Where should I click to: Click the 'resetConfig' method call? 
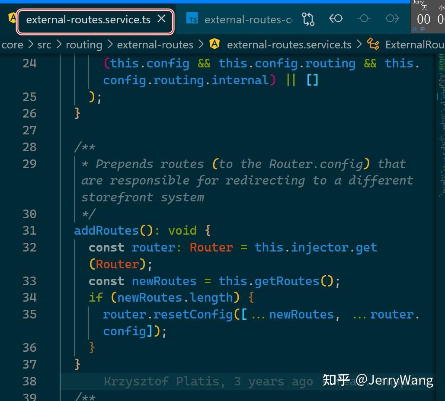193,315
